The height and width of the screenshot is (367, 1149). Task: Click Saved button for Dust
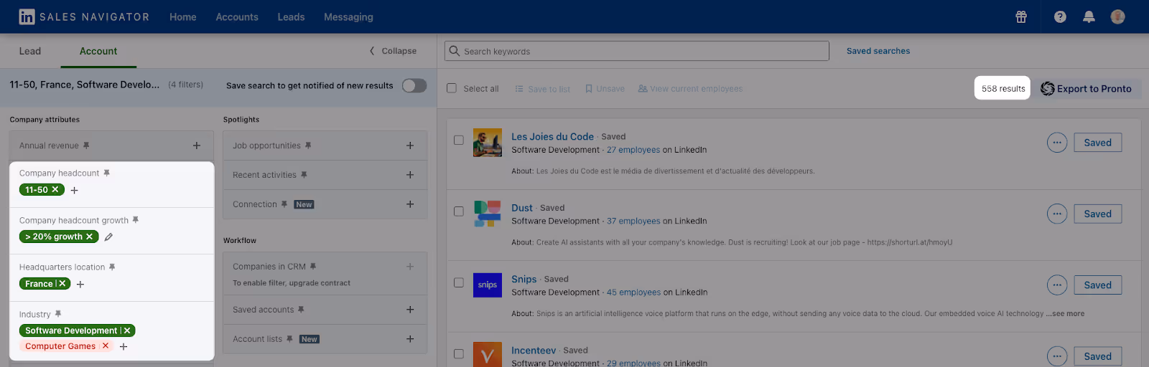[x=1098, y=214]
